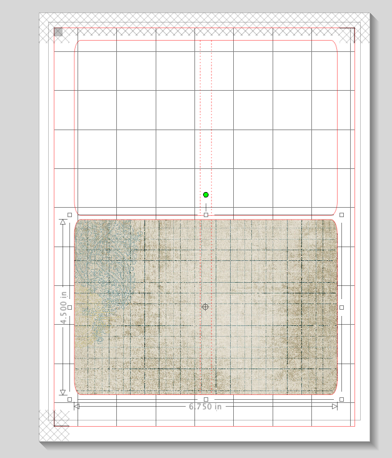
Task: Click the gray square at mat corner
Action: click(58, 32)
